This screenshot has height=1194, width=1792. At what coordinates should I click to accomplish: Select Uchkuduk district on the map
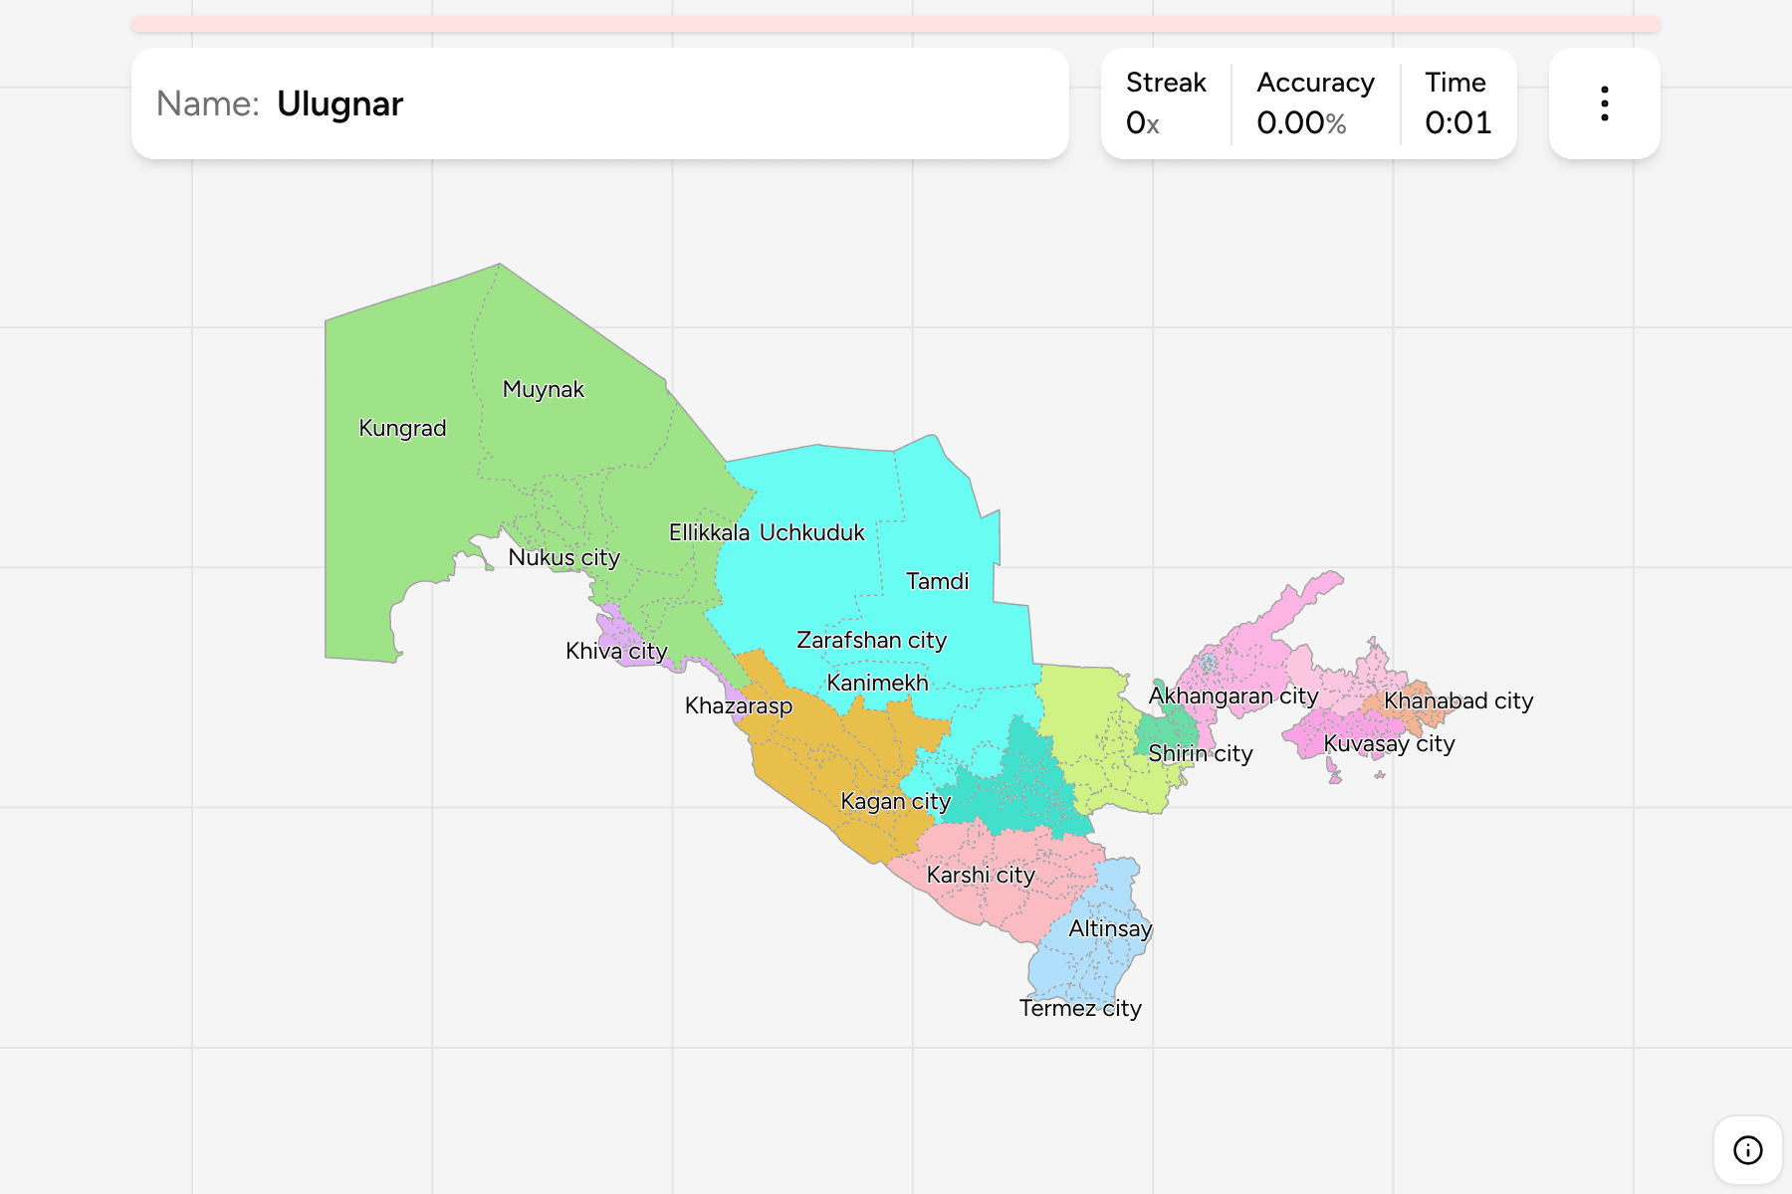pyautogui.click(x=811, y=532)
